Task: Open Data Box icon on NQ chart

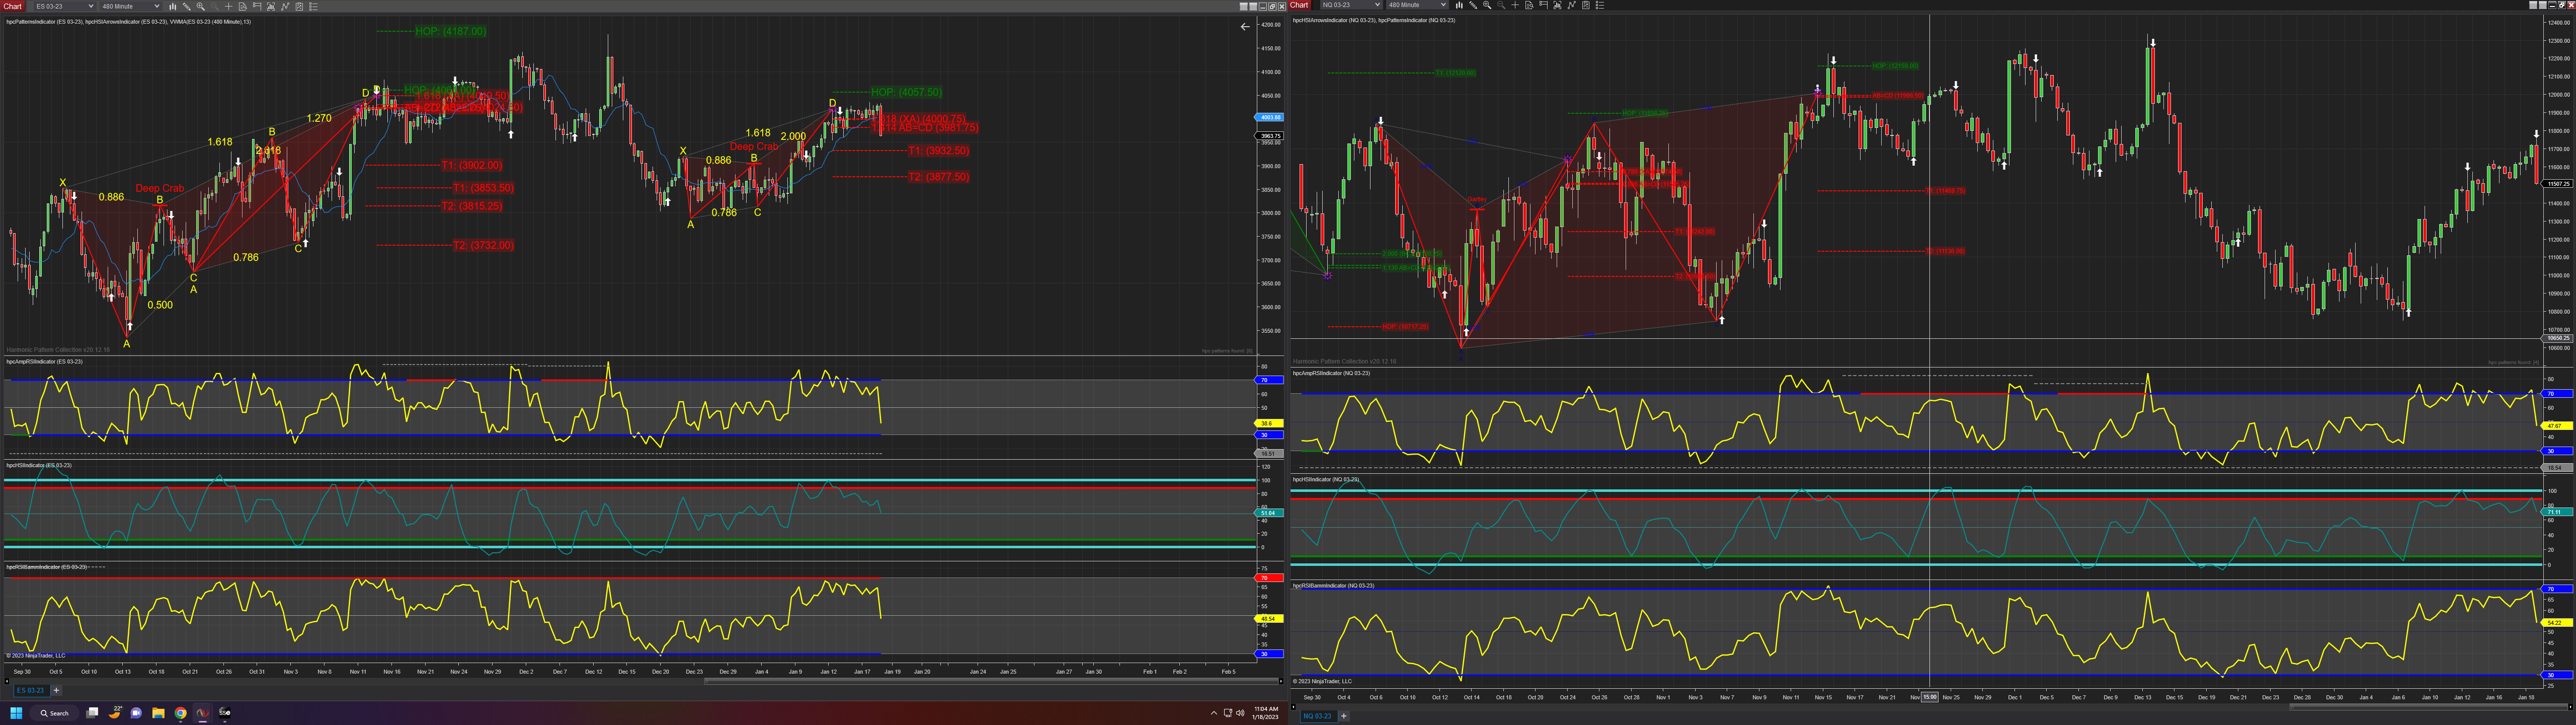Action: coord(1530,5)
